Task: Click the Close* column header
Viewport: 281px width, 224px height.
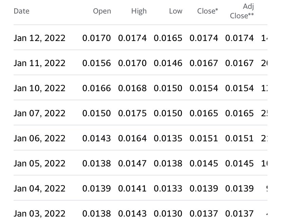Action: coord(207,11)
